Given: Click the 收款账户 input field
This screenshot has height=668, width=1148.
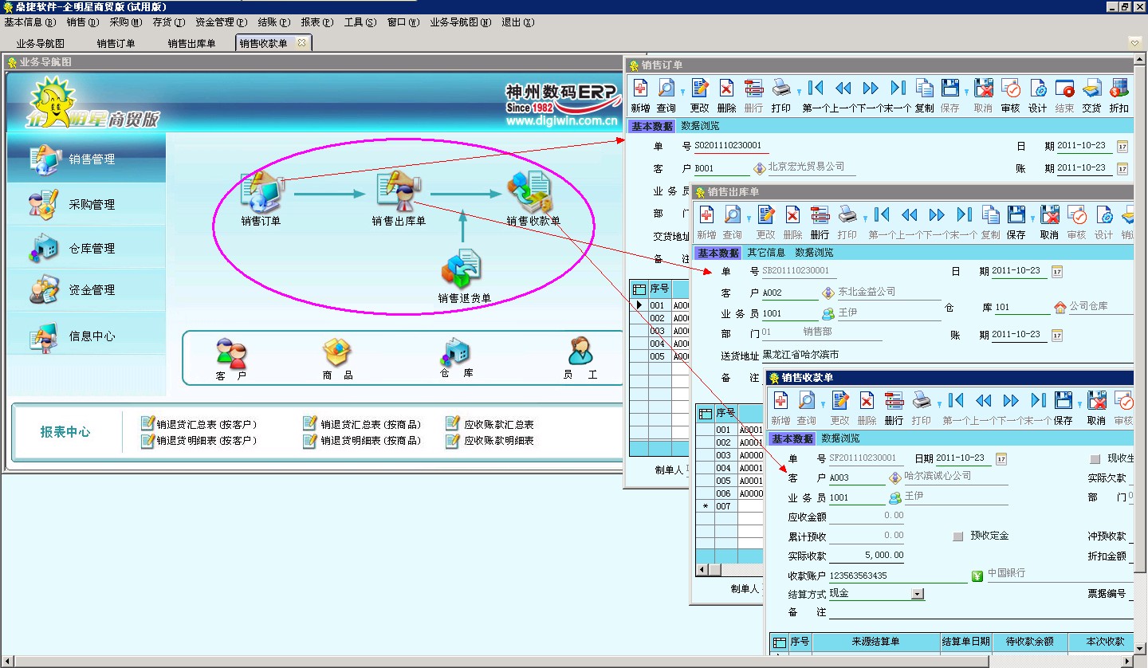Looking at the screenshot, I should pos(897,576).
